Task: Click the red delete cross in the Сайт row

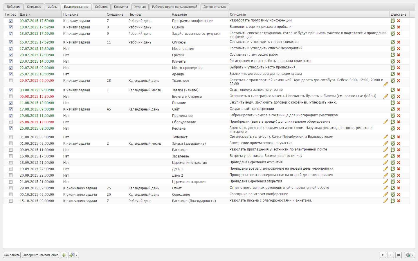Action: click(x=399, y=109)
